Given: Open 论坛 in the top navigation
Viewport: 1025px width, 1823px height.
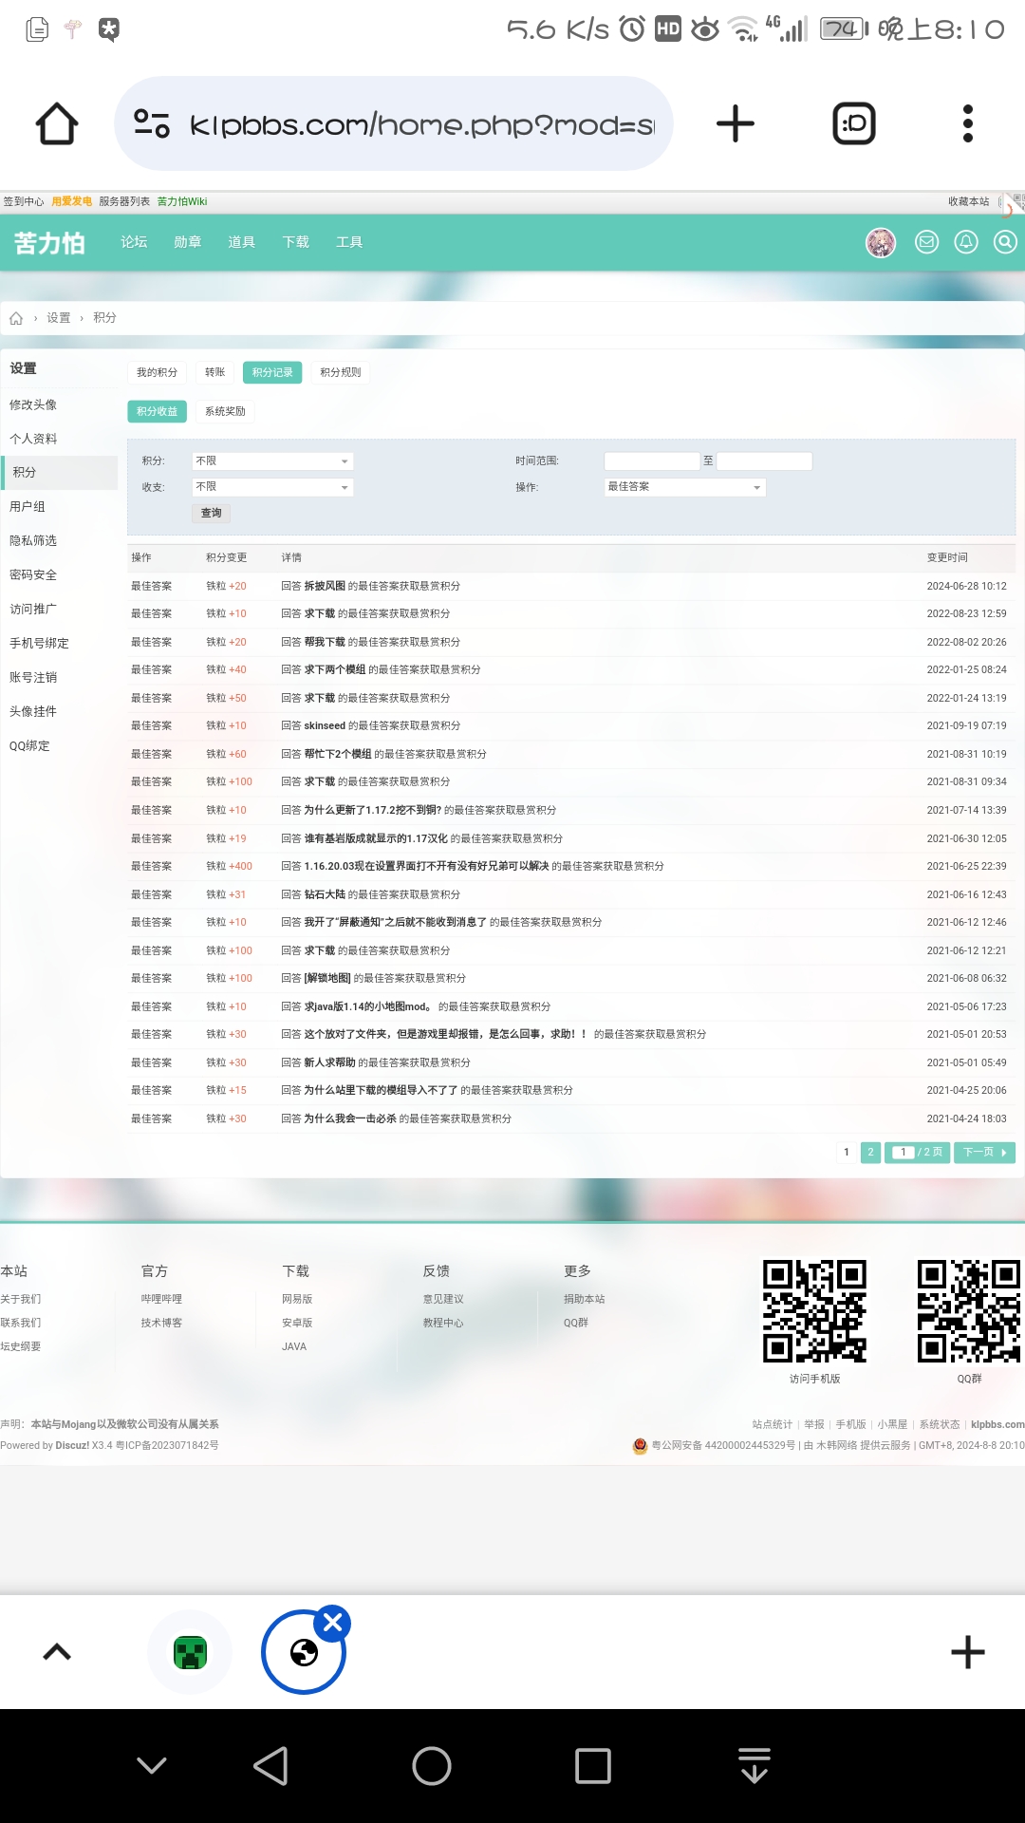Looking at the screenshot, I should (x=134, y=242).
